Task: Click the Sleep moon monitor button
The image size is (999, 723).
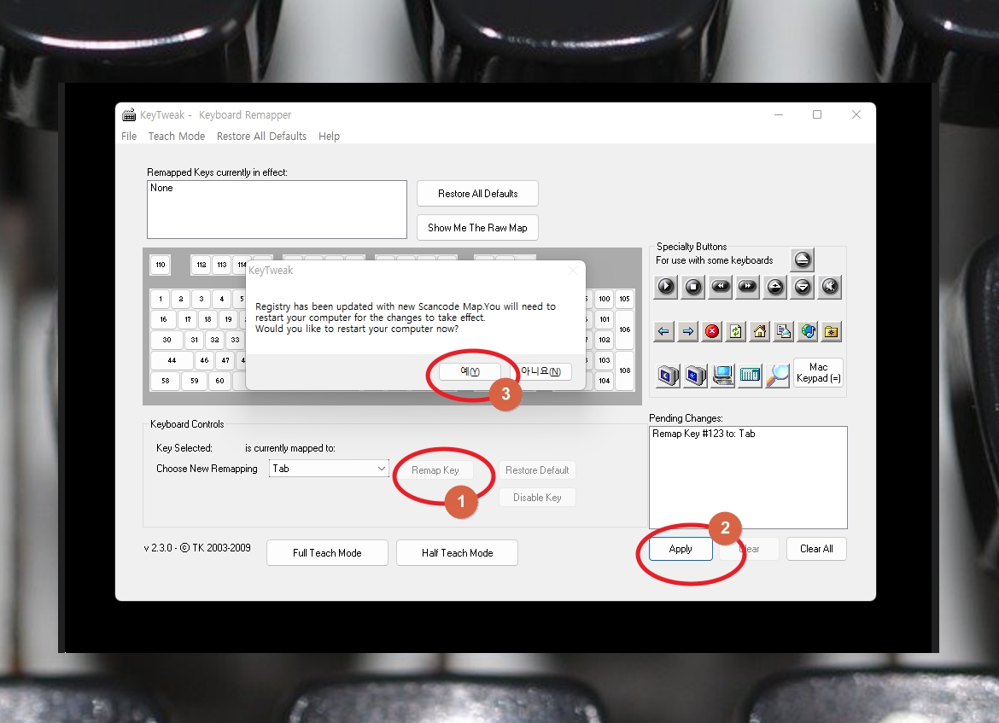Action: pos(669,376)
